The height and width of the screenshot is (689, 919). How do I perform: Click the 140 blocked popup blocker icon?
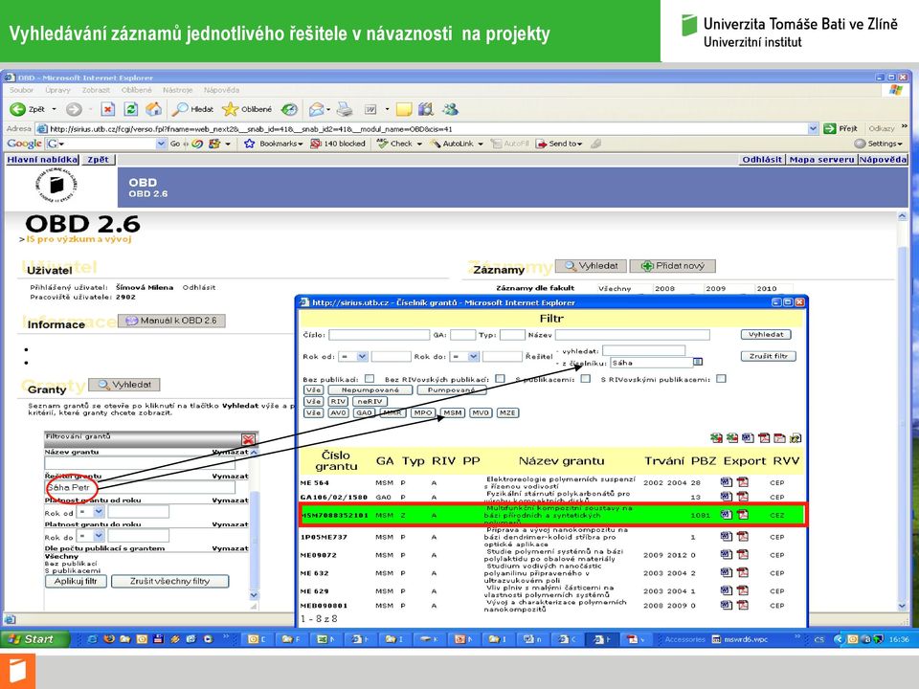tap(316, 144)
